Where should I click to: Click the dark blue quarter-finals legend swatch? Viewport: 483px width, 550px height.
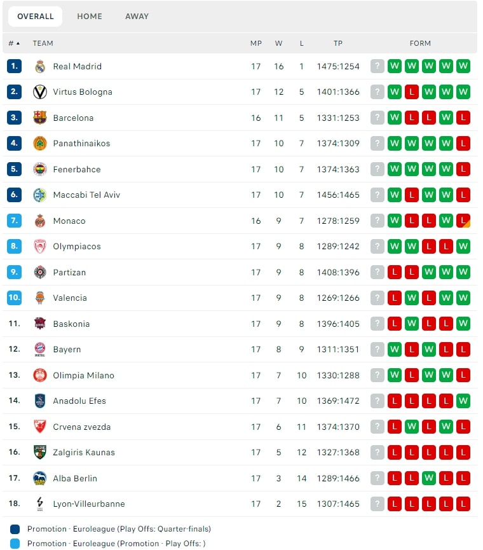[x=15, y=529]
